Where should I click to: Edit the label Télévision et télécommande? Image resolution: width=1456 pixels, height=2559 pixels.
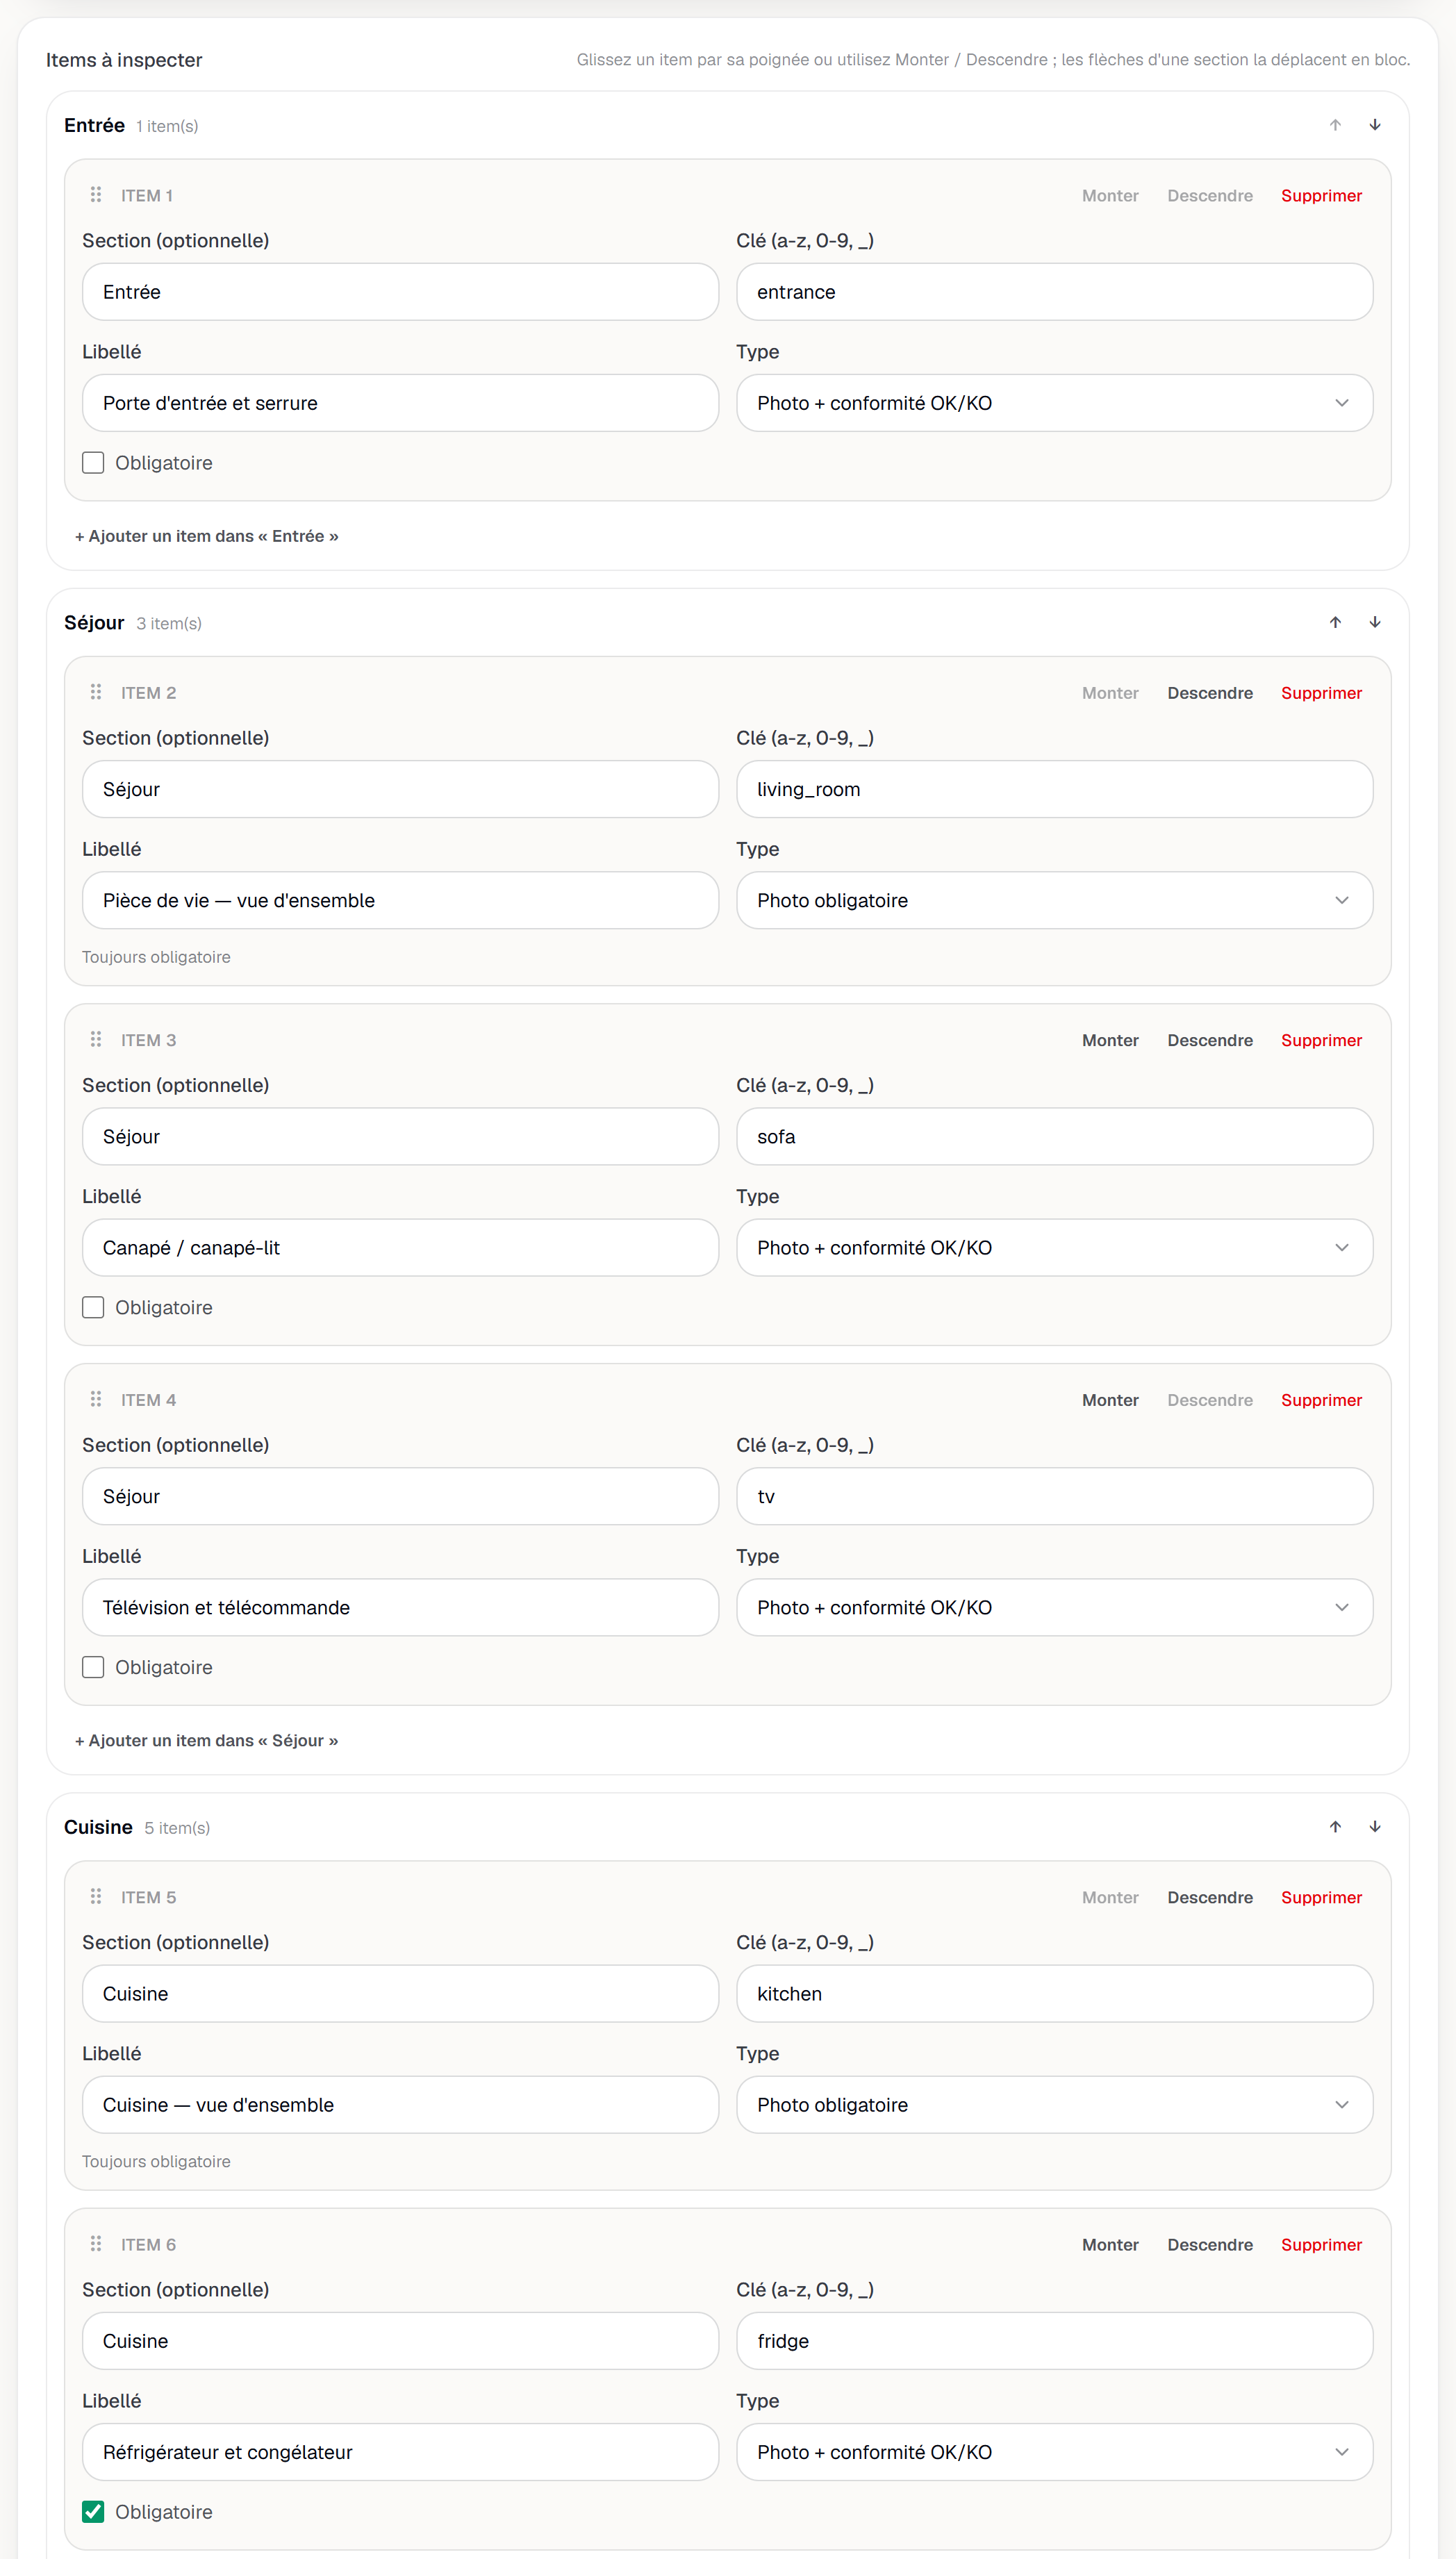(x=400, y=1607)
